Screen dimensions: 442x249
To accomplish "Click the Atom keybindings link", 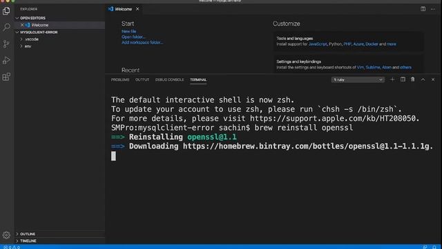I will (387, 68).
